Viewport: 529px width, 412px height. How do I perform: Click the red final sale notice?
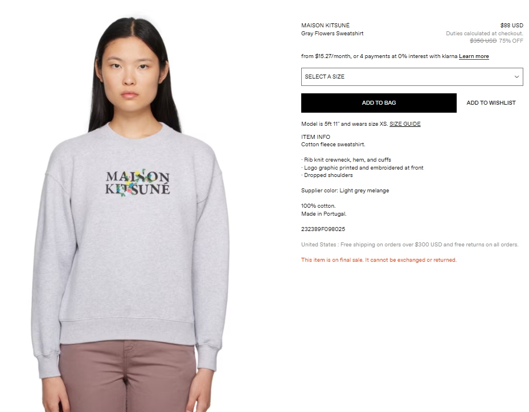coord(379,260)
